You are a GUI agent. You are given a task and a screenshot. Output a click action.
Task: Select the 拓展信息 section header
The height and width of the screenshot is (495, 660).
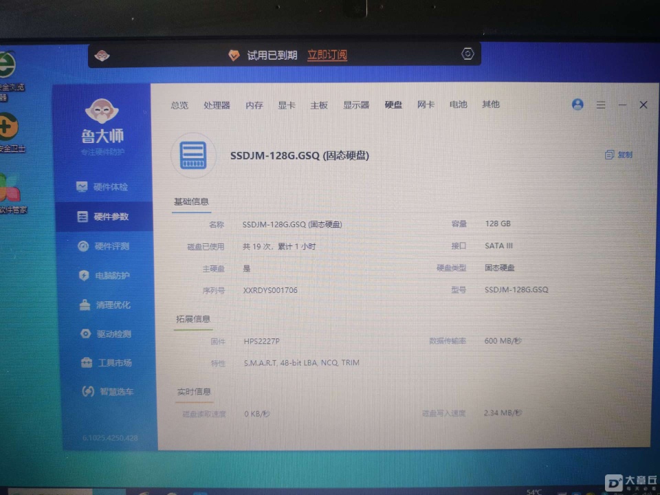pos(192,318)
